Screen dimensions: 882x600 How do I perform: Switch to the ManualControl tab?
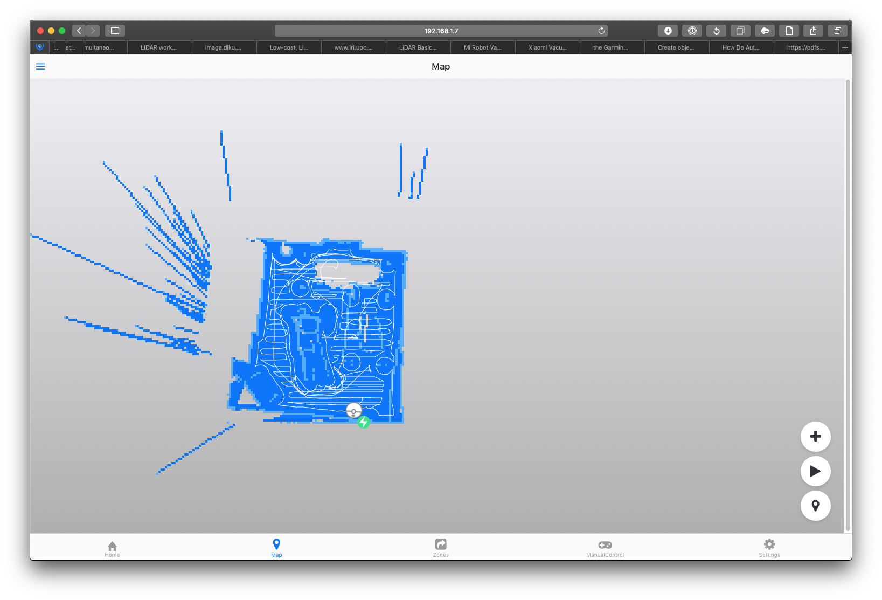pos(605,548)
